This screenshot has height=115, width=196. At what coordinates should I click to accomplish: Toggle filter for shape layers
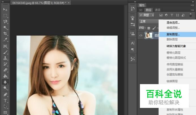[177, 15]
